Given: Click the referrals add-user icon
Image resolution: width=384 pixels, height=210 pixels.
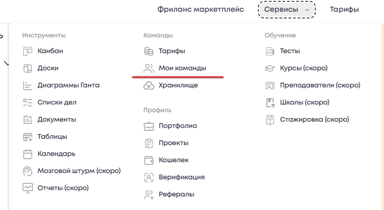Looking at the screenshot, I should pos(149,194).
